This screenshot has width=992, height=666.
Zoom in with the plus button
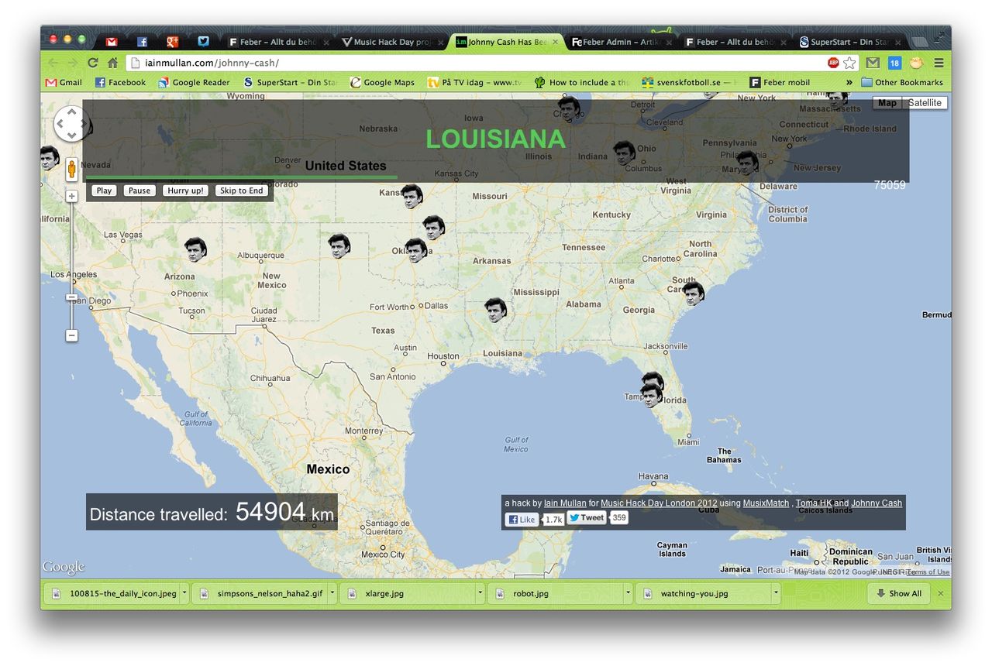pyautogui.click(x=72, y=196)
